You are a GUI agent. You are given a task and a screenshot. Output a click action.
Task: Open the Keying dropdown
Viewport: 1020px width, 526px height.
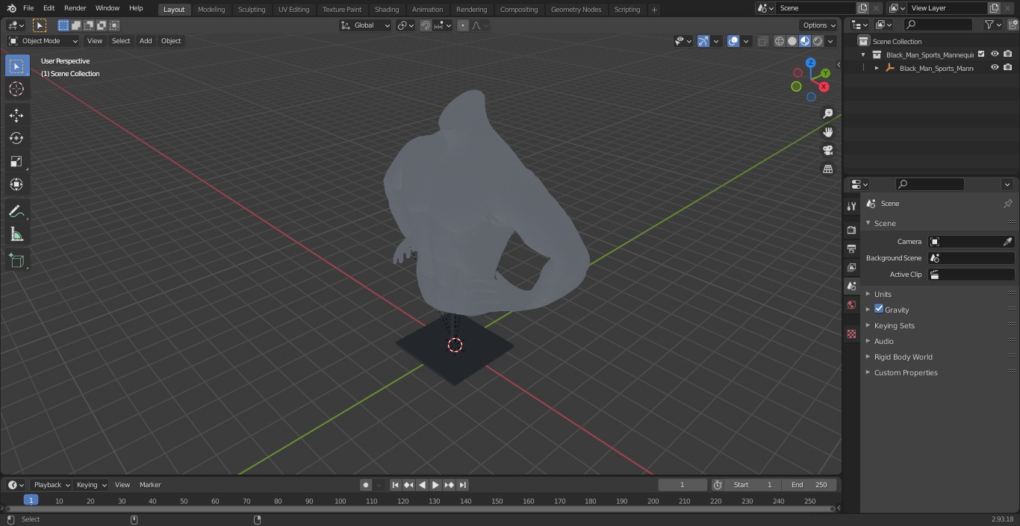(x=91, y=485)
